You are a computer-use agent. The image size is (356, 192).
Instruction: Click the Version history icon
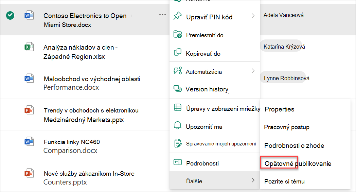point(178,89)
